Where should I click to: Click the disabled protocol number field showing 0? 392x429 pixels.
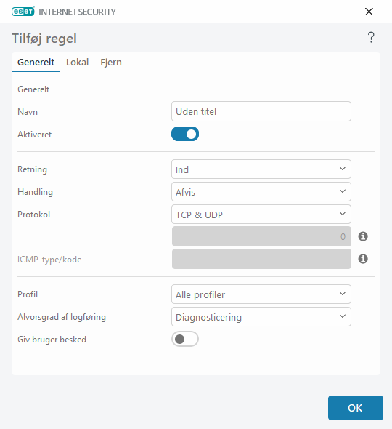pos(261,236)
